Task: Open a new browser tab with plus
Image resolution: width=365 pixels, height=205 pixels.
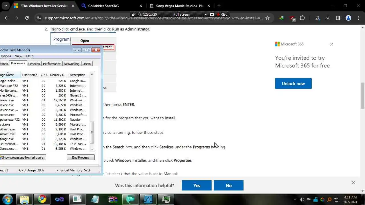Action: [219, 6]
